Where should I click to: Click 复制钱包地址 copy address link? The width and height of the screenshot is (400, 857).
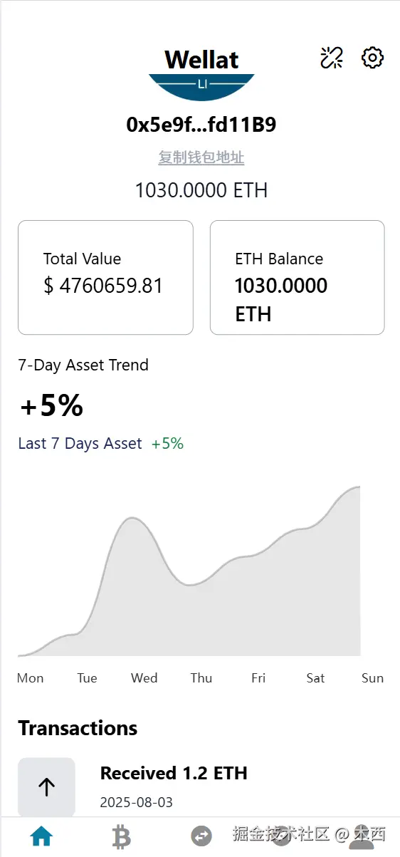[201, 157]
